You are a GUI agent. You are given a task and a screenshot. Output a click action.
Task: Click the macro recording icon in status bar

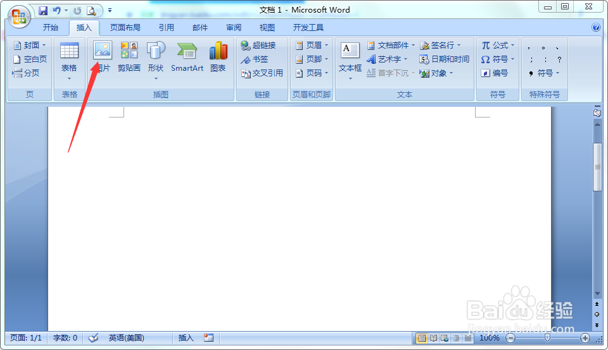208,338
